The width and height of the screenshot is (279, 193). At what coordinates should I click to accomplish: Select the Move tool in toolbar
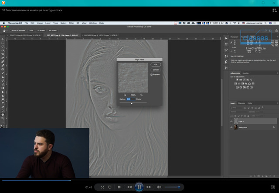(x=3, y=39)
